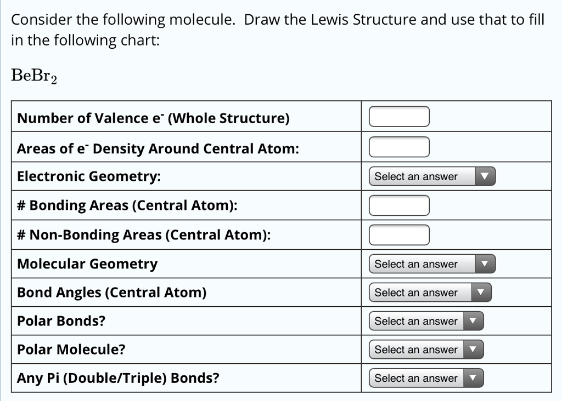Click the valence electrons input box

[x=399, y=116]
